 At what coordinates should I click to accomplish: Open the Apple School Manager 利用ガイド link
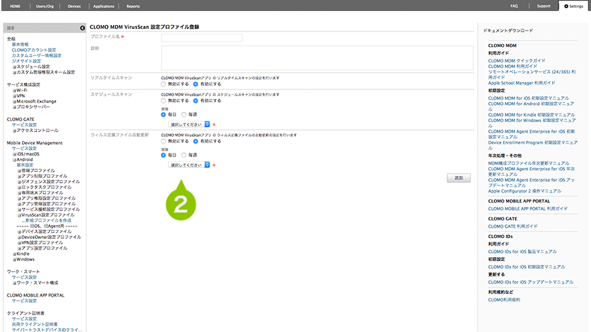tap(522, 83)
